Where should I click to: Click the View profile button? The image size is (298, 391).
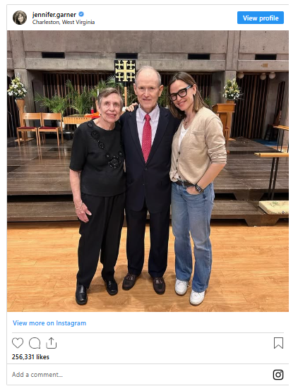pos(261,18)
